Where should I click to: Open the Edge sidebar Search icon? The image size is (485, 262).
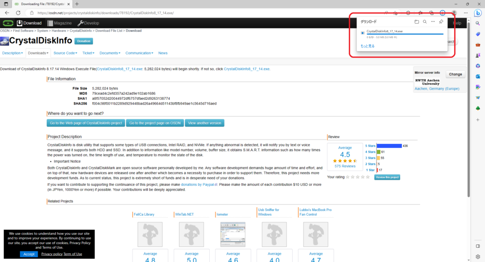point(478,24)
